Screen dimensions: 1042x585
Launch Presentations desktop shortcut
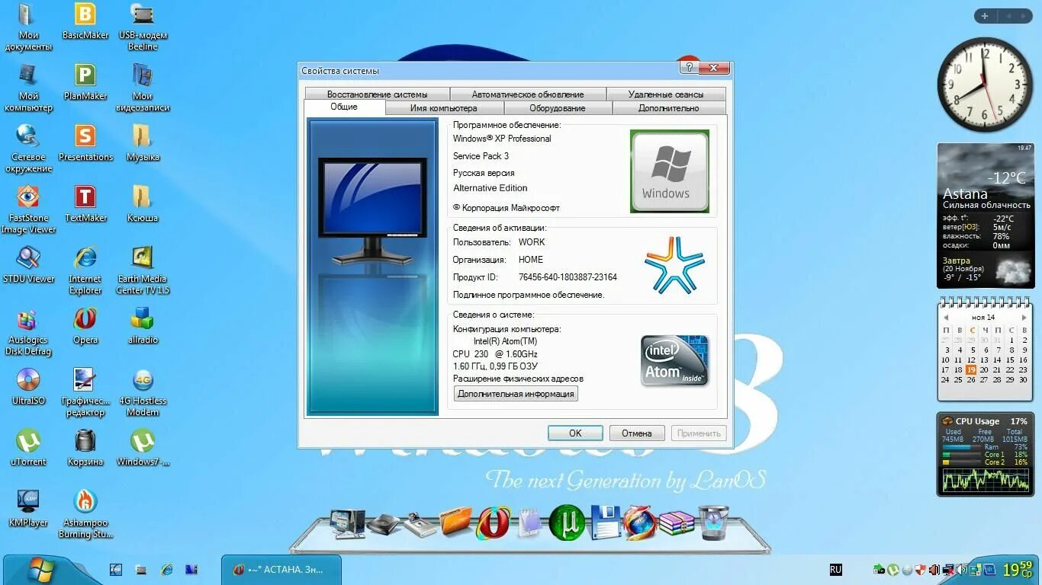pos(85,143)
